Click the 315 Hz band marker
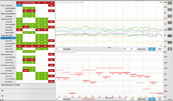The height and width of the screenshot is (101, 173). (79, 74)
